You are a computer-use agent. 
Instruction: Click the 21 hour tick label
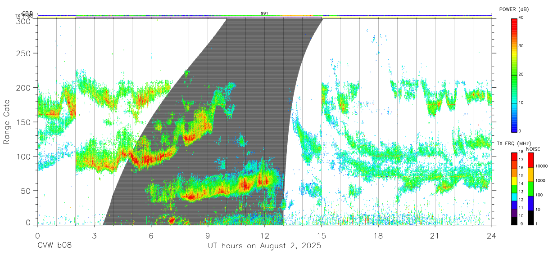(435, 235)
